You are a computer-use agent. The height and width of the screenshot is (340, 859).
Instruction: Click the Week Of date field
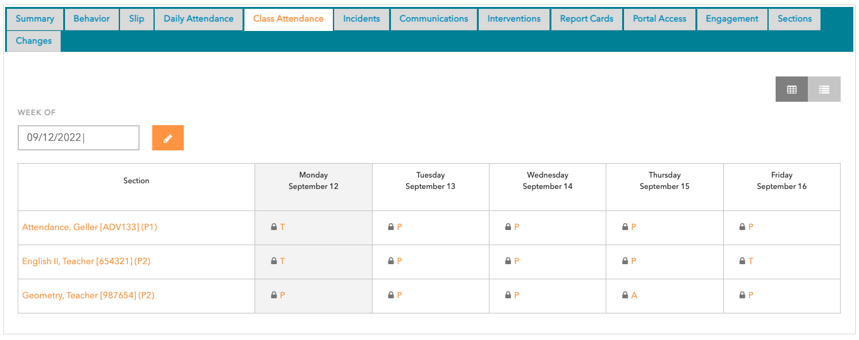pyautogui.click(x=78, y=138)
